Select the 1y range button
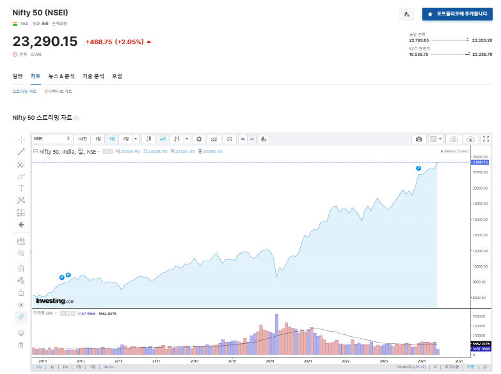501x374 pixels. coord(52,367)
